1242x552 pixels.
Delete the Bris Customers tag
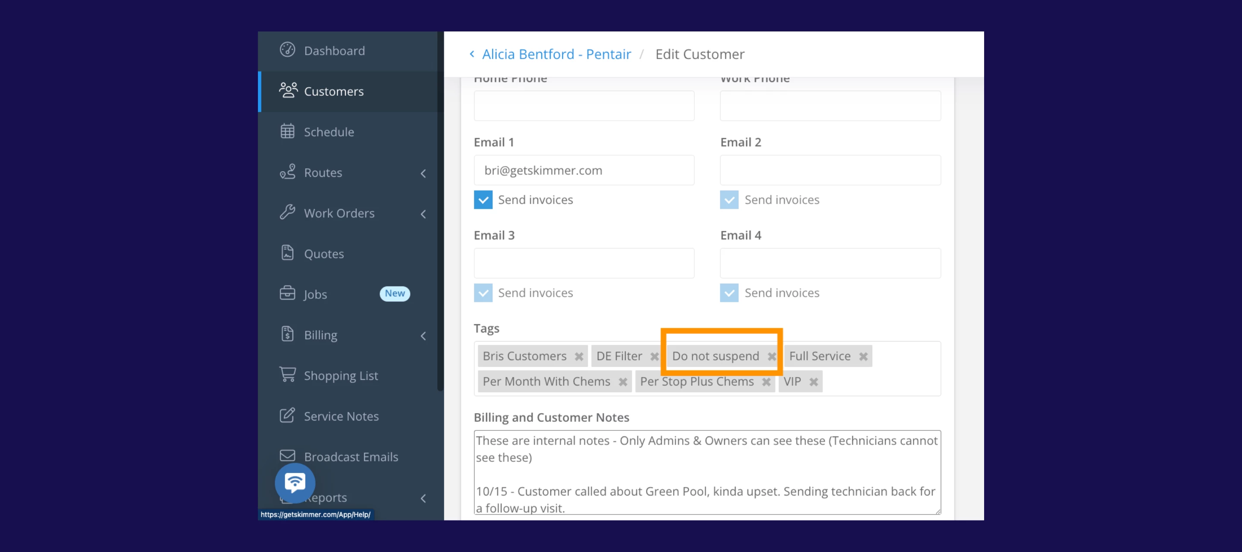coord(579,356)
